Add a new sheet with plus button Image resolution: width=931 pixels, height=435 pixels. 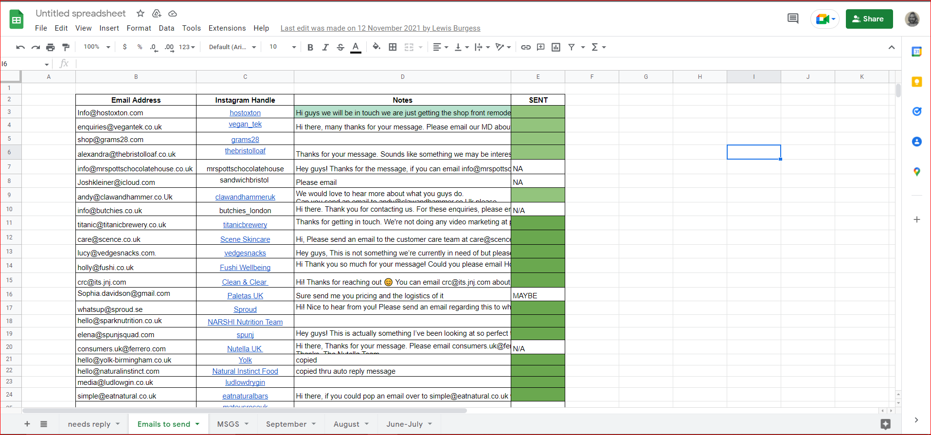[x=27, y=424]
